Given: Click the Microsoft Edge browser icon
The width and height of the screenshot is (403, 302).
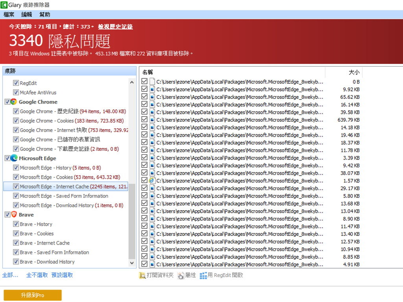Looking at the screenshot, I should pos(14,158).
